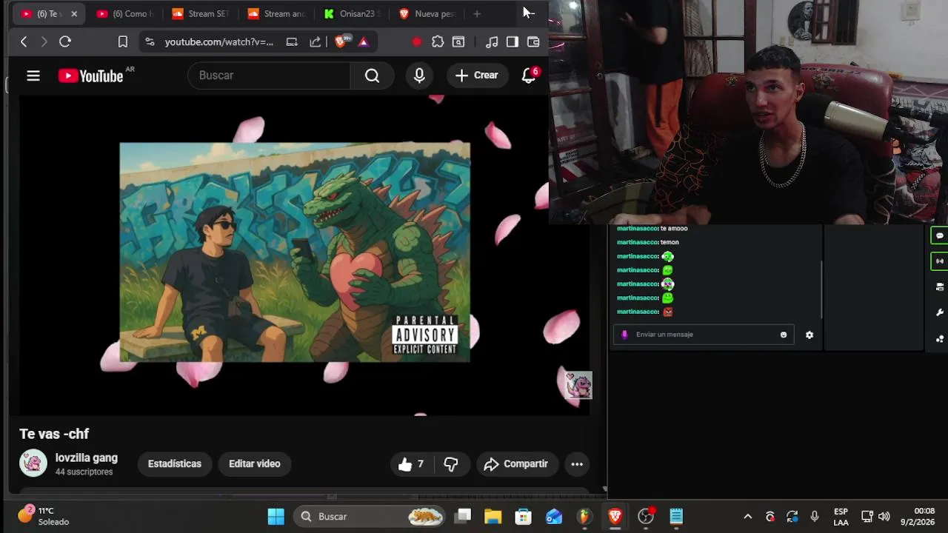Bookmark this page in Brave
This screenshot has width=948, height=533.
pyautogui.click(x=123, y=41)
